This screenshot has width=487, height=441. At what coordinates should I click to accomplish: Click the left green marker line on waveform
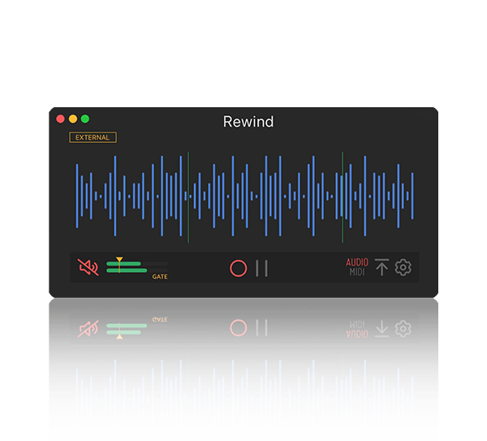pyautogui.click(x=188, y=197)
